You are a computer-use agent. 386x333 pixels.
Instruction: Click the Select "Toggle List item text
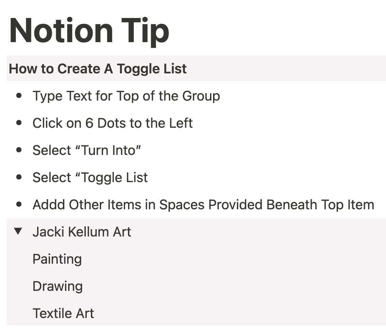[x=90, y=178]
